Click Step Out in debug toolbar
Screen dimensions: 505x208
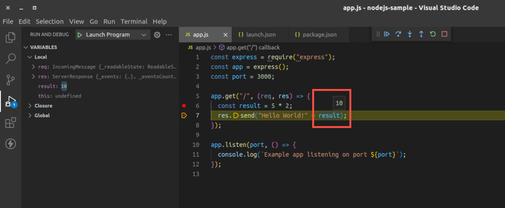(x=421, y=34)
